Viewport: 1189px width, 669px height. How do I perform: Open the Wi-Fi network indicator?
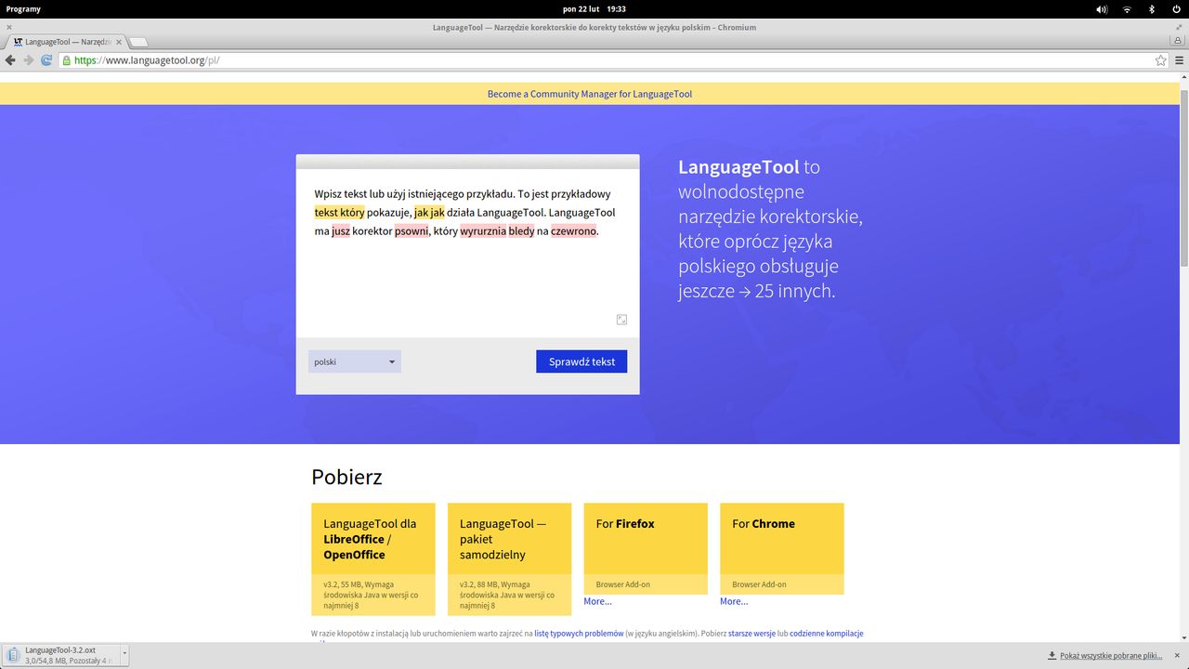point(1127,8)
